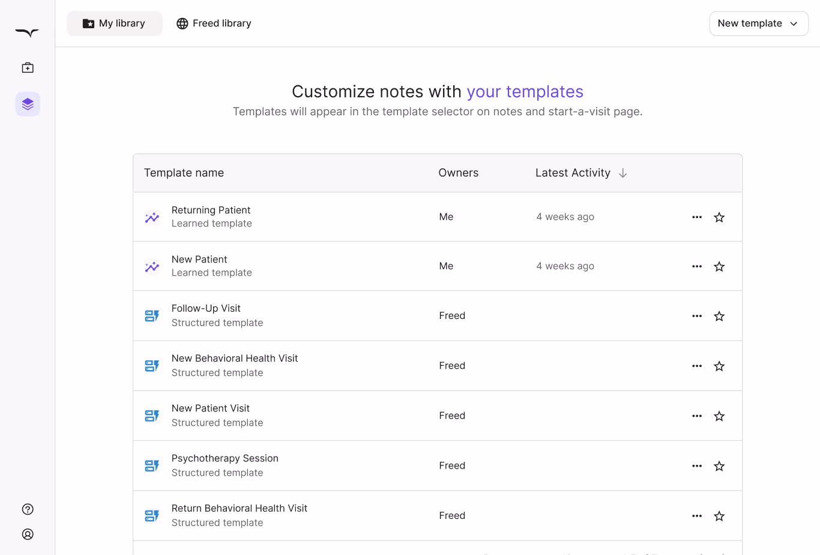The image size is (820, 555).
Task: Click the Follow-Up Visit structured template icon
Action: coord(152,316)
